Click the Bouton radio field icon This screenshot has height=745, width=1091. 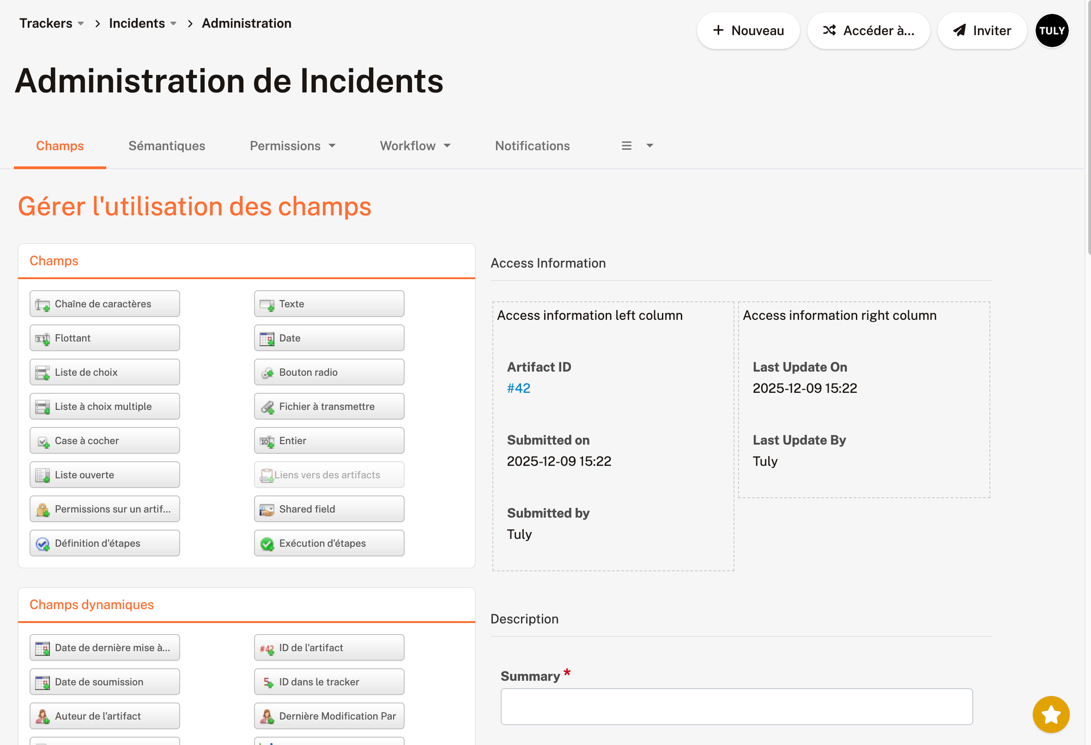267,373
